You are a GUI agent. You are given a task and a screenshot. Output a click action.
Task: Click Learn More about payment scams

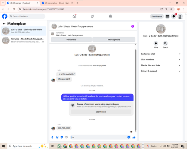[x=101, y=112]
